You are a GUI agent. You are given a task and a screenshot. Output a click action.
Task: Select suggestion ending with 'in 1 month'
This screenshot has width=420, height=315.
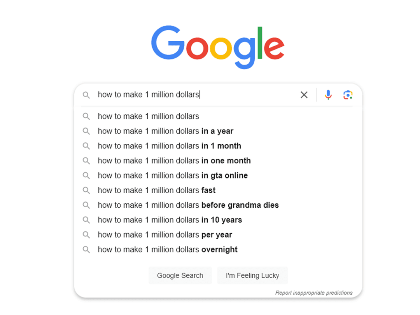tap(169, 146)
